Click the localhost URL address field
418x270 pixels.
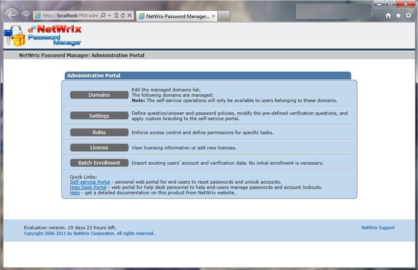[69, 15]
